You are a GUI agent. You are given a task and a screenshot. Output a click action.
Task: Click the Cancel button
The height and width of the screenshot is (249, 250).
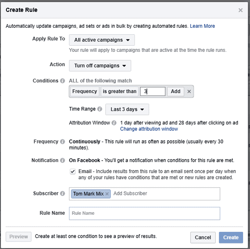point(203,237)
